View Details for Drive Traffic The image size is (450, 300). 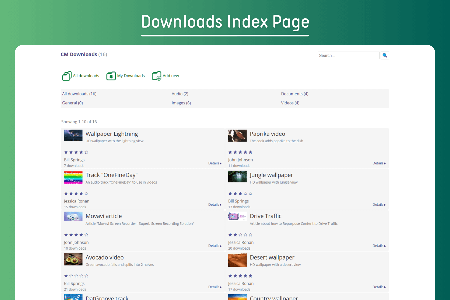379,246
